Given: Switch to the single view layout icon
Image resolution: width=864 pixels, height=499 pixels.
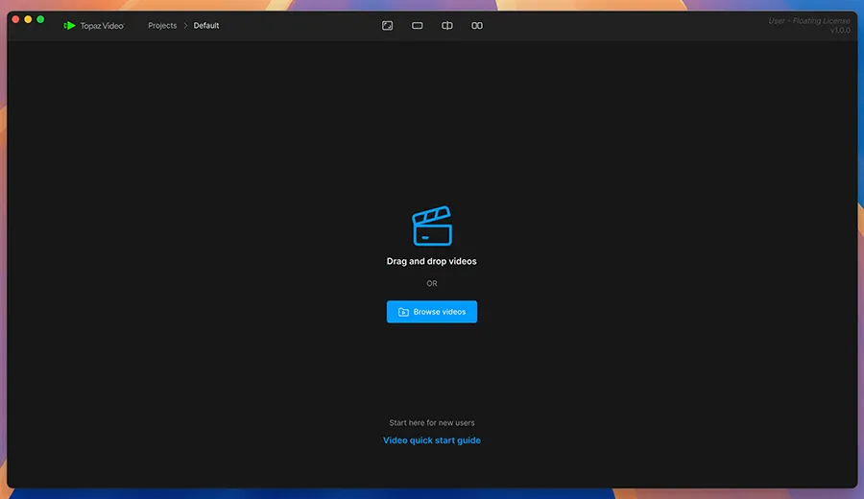Looking at the screenshot, I should click(x=418, y=26).
